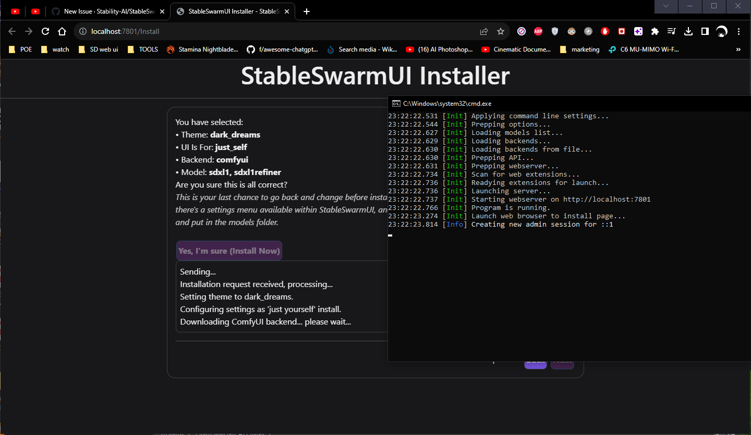Screen dimensions: 751x435
Task: Open the tab search dropdown arrow
Action: [666, 7]
